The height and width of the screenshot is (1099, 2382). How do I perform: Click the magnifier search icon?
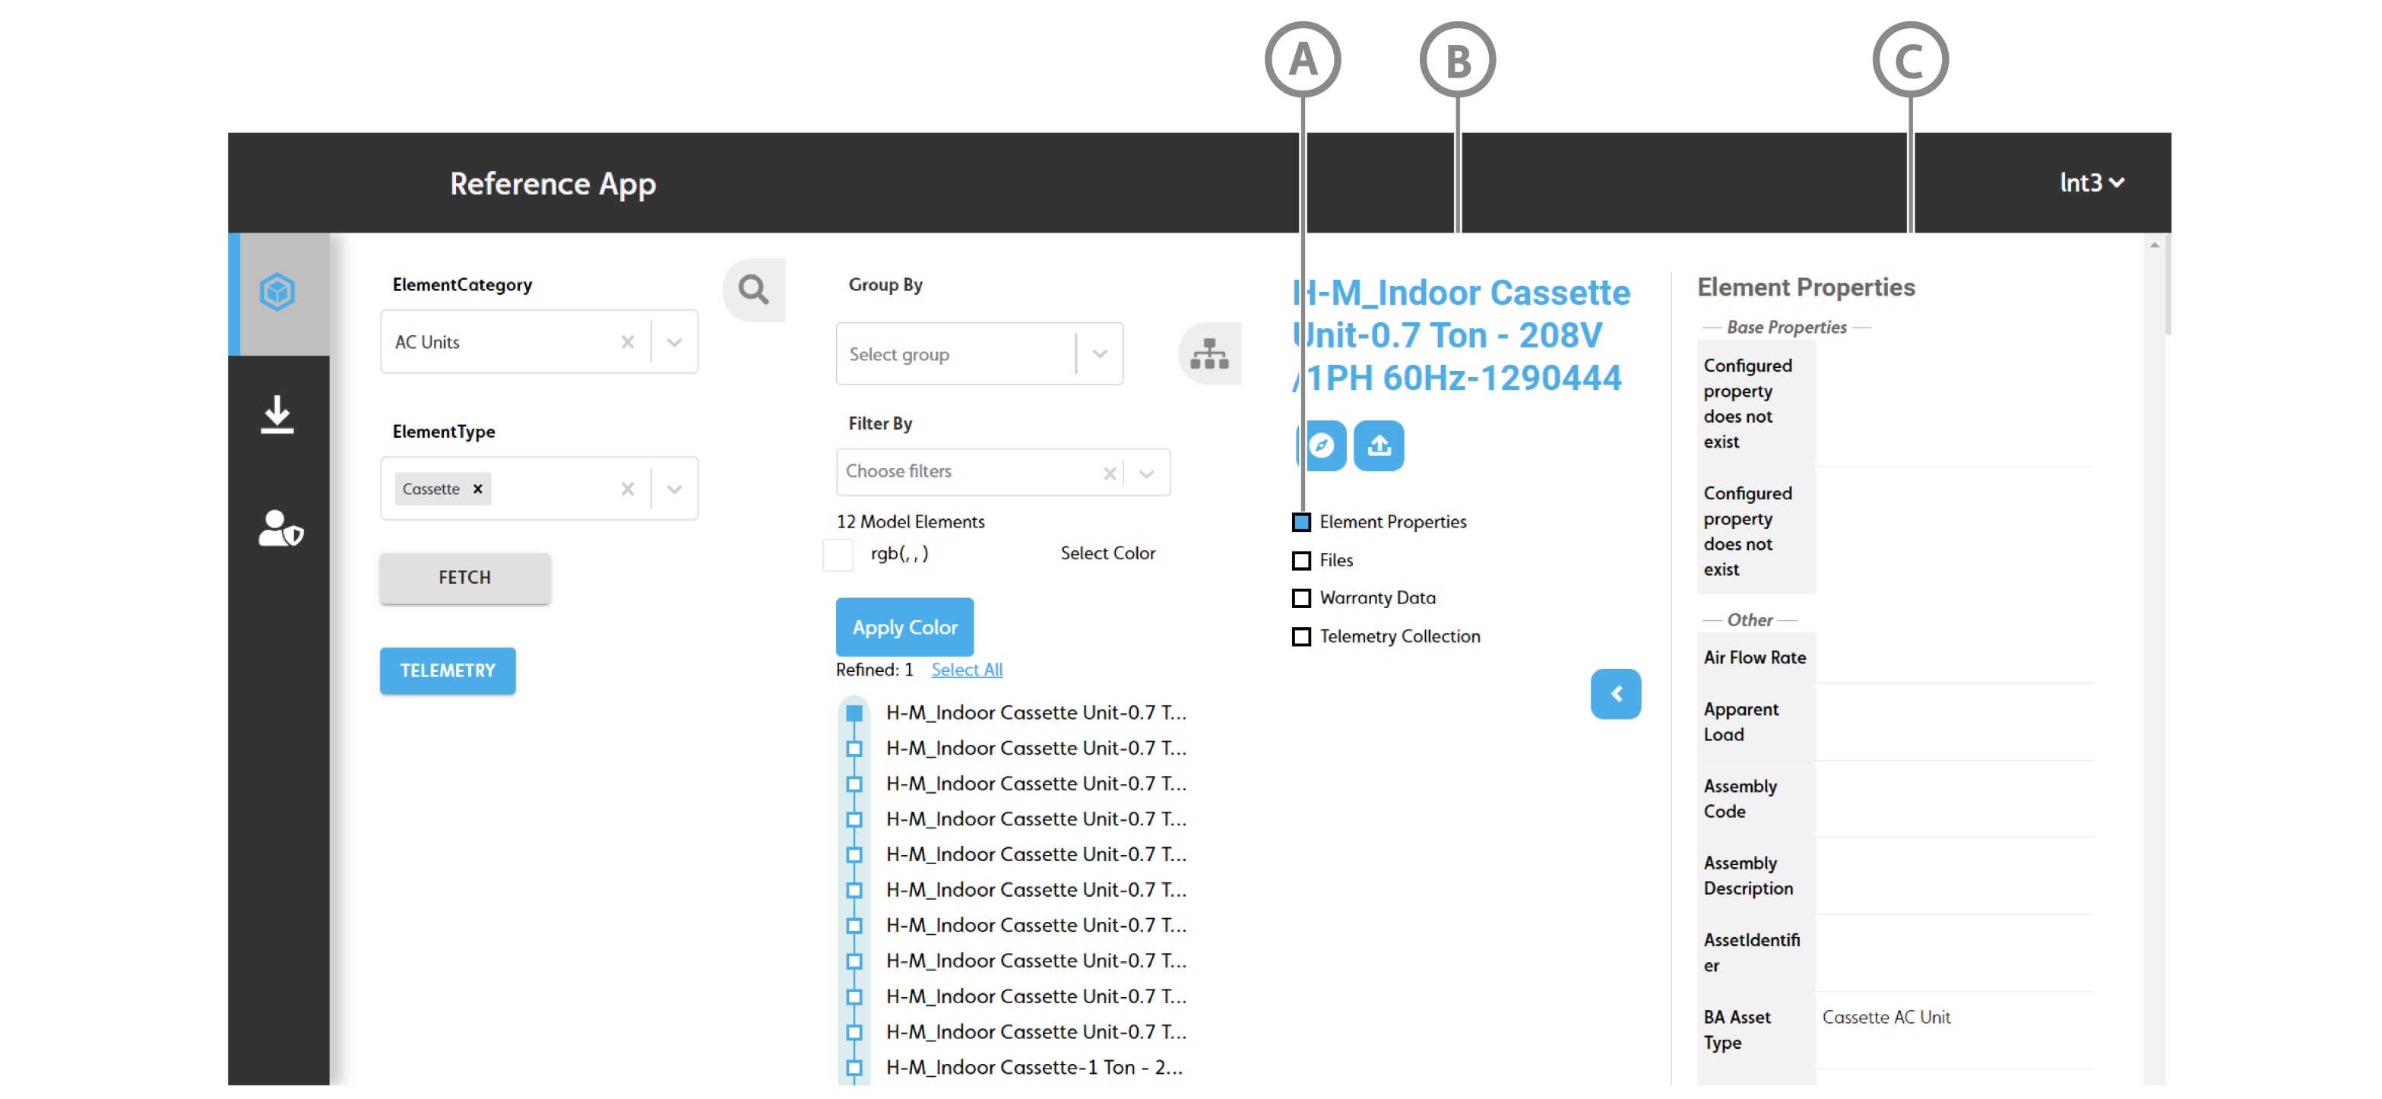[752, 290]
